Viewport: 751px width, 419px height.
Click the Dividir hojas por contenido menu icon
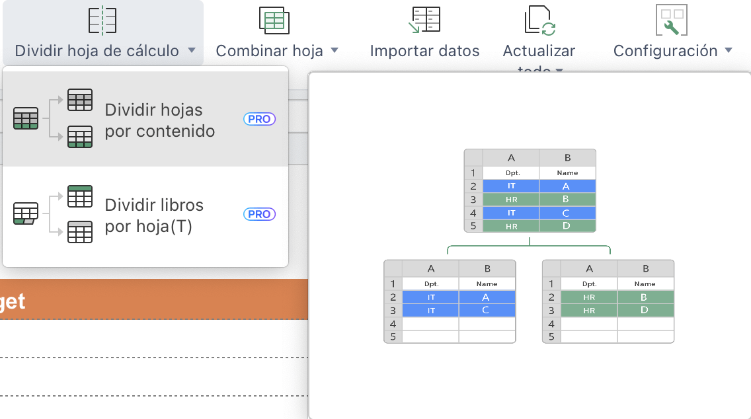point(53,118)
